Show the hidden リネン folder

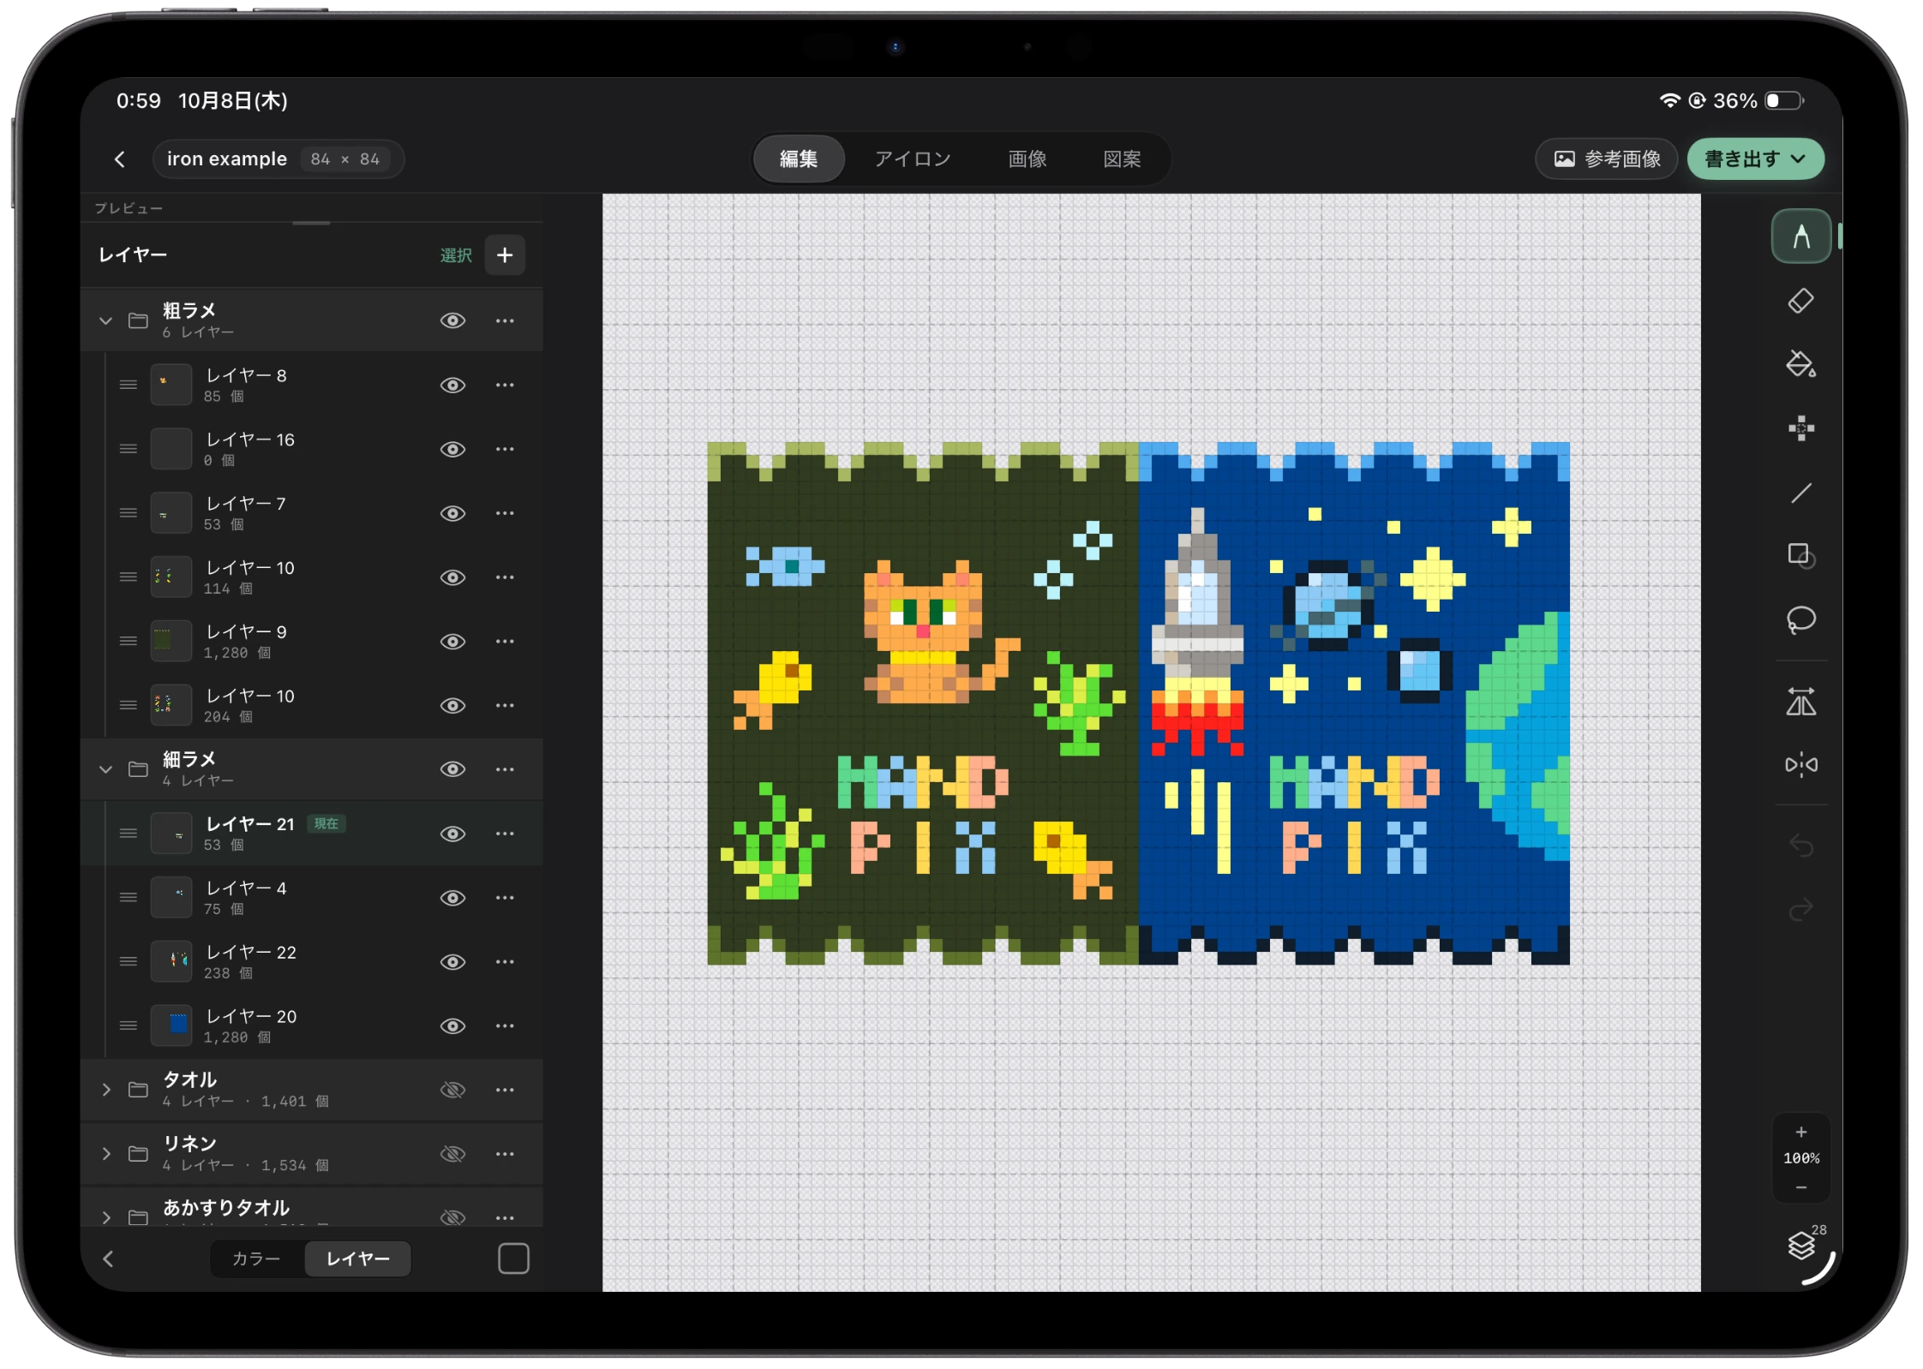point(452,1154)
